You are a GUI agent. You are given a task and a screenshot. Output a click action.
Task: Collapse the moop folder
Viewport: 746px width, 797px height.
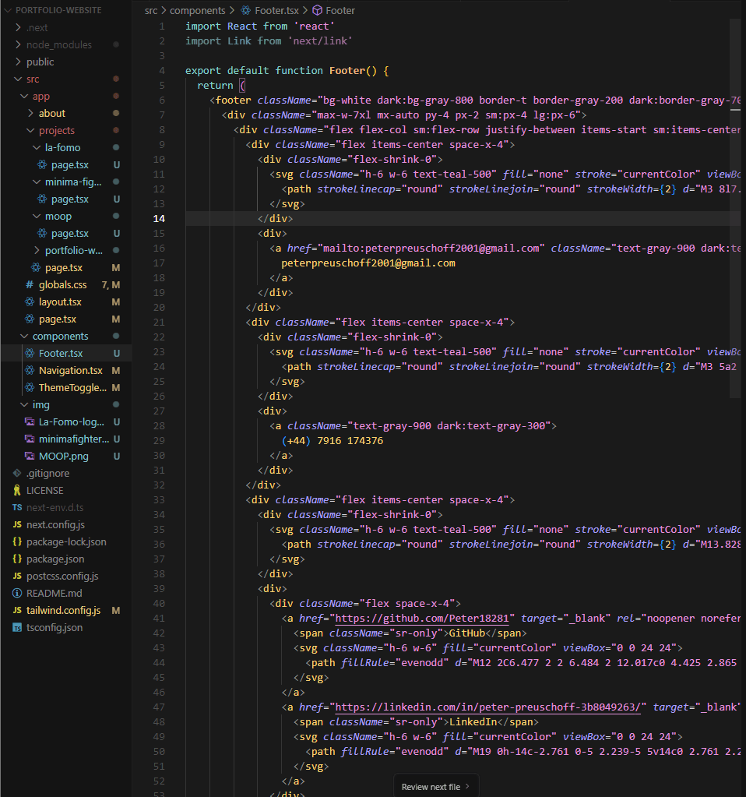click(x=37, y=216)
